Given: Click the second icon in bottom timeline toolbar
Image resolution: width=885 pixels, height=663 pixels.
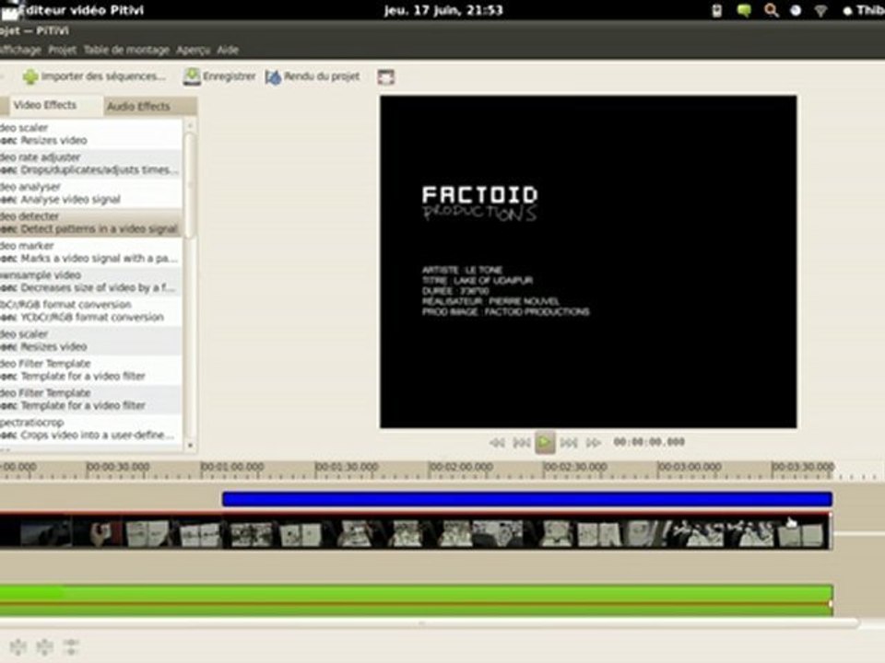Looking at the screenshot, I should coord(44,646).
